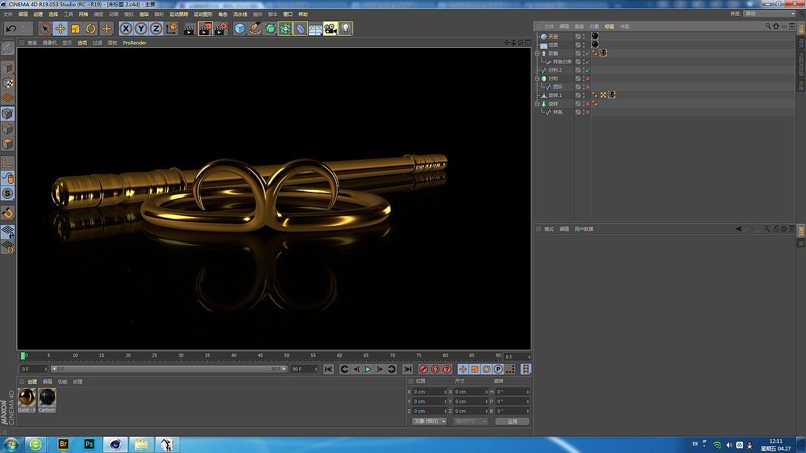Open the 标签 tab in Object Manager
Viewport: 806px width, 453px height.
pos(610,26)
